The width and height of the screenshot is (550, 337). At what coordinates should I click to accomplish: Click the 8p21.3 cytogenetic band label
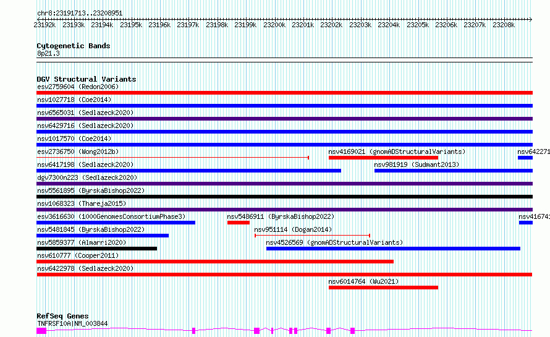(48, 53)
